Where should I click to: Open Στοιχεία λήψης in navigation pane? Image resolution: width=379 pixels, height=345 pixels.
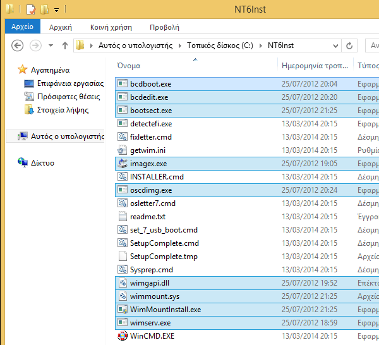tap(63, 110)
